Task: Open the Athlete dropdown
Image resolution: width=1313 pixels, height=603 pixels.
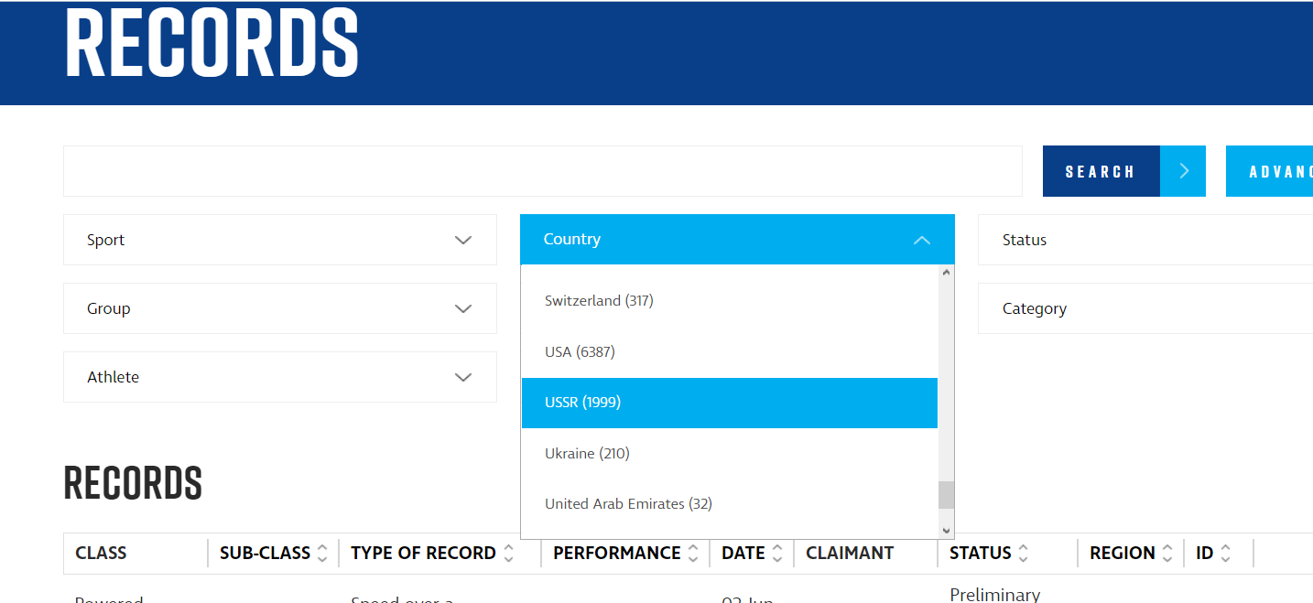Action: [279, 377]
